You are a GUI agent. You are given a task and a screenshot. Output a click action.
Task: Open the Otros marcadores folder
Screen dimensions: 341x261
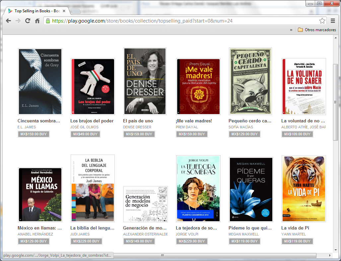317,30
